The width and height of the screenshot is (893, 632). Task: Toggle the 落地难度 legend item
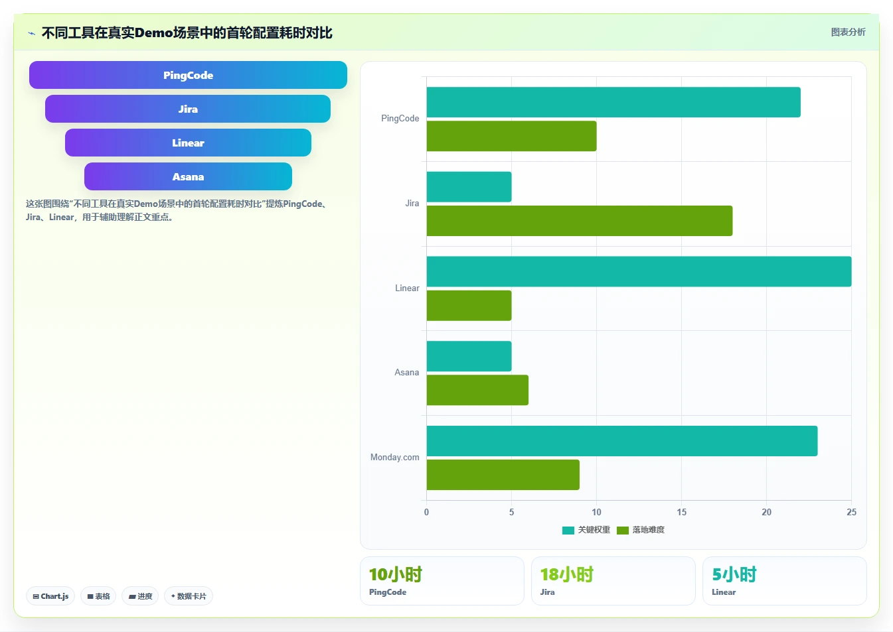click(641, 530)
